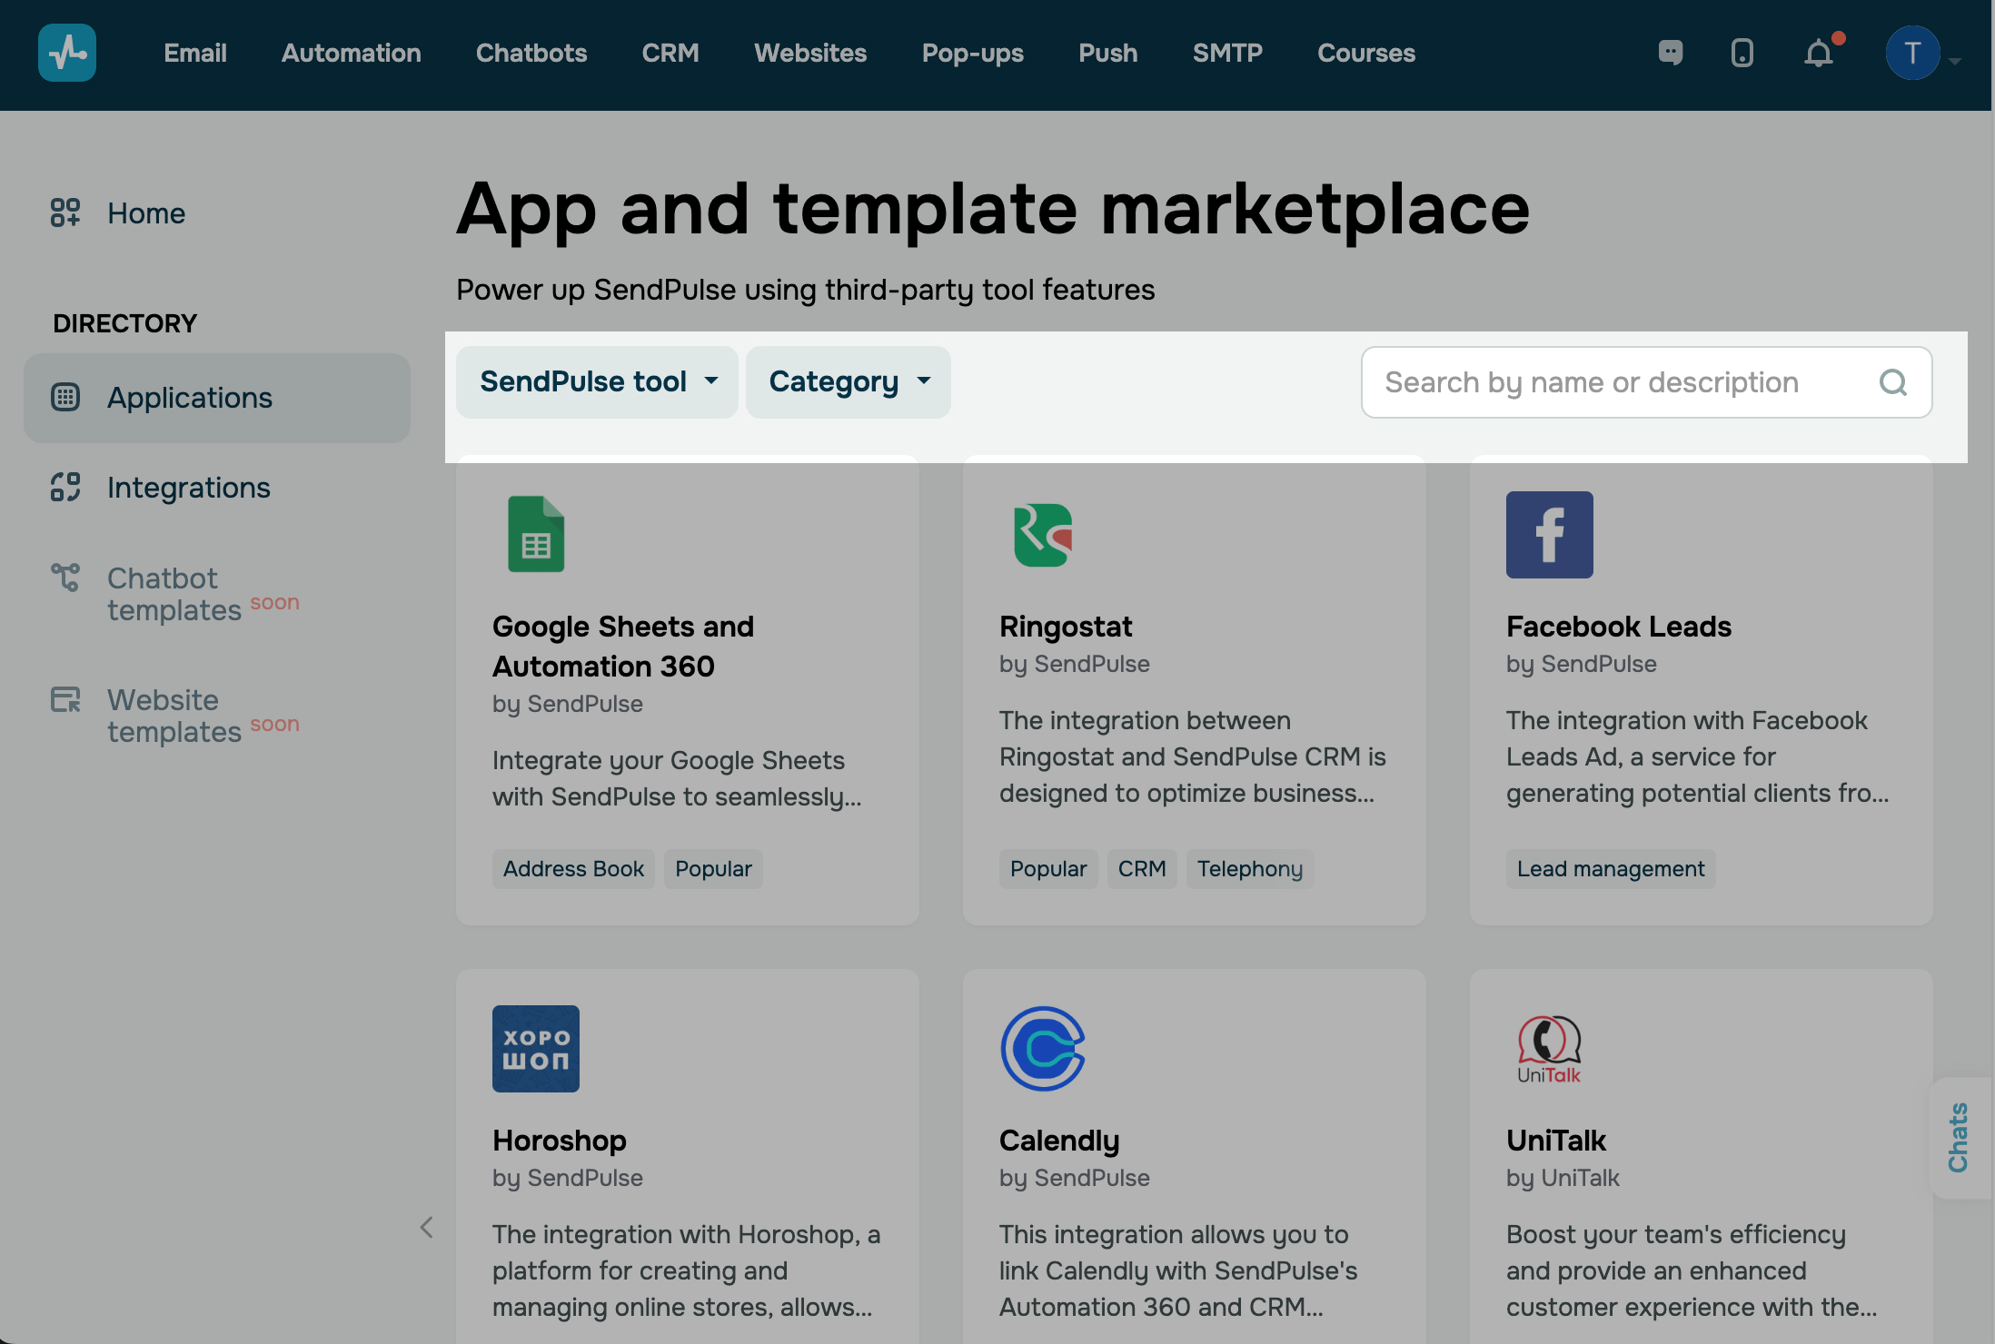The height and width of the screenshot is (1344, 1995).
Task: Focus the search by name field
Action: 1617,382
